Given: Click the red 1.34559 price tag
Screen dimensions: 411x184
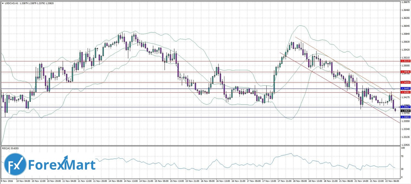Looking at the screenshot, I should coord(406,82).
